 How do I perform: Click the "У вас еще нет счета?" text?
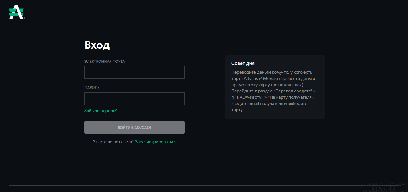pyautogui.click(x=113, y=142)
